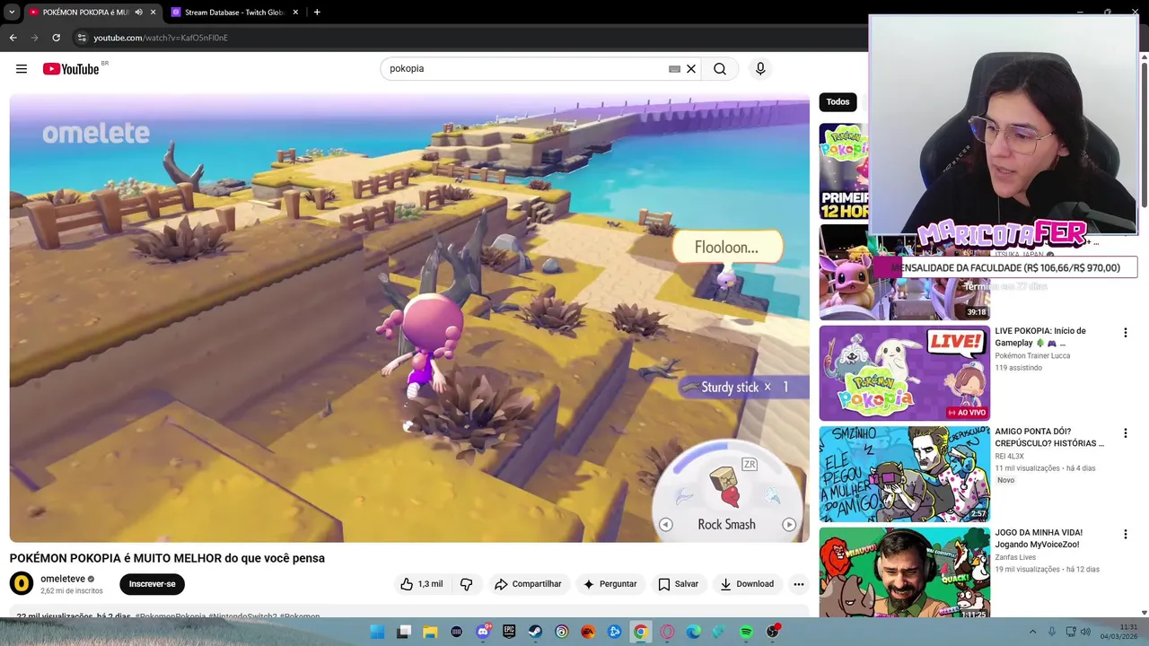Open Opera GX from the taskbar
This screenshot has height=646, width=1149.
coord(667,632)
